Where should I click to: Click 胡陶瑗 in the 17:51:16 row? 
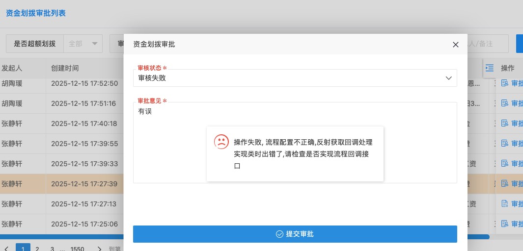[12, 103]
